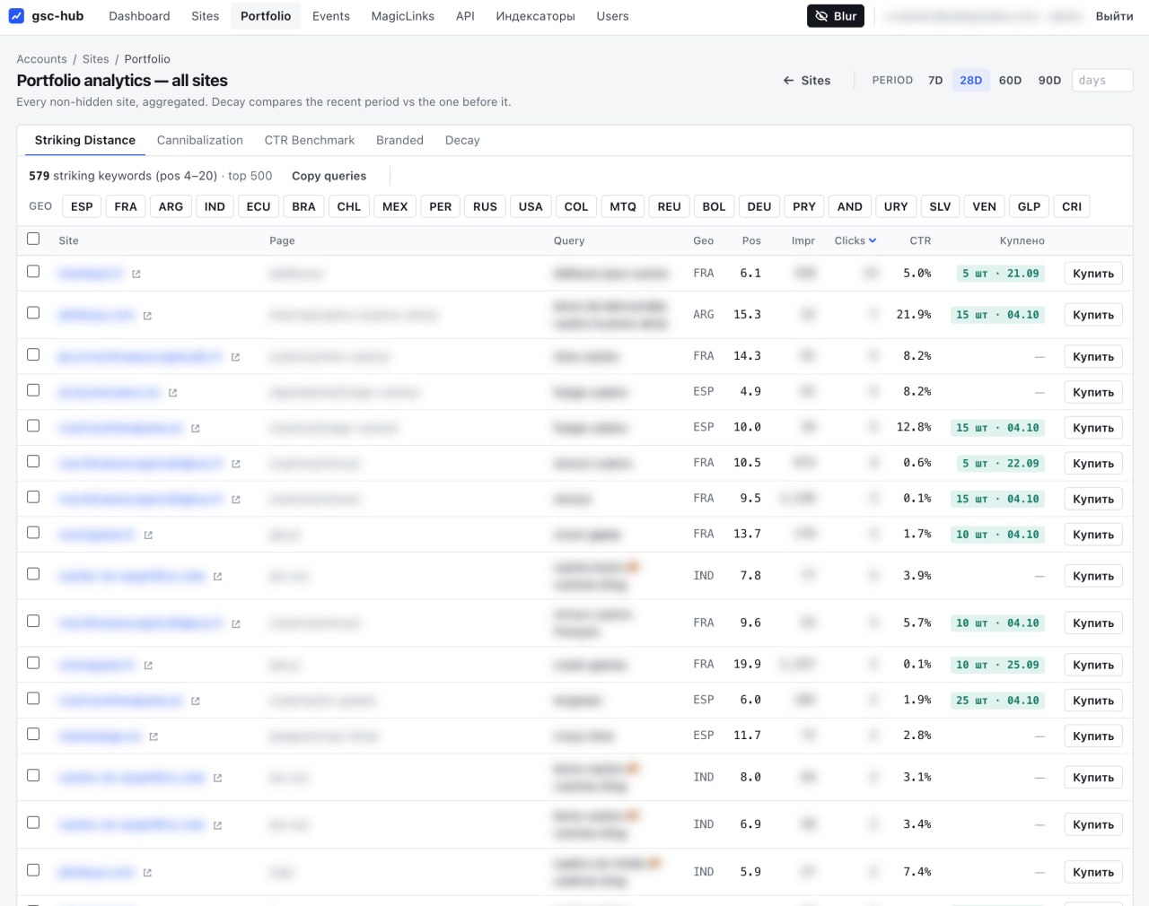Click Купить in the Pos 9.6 row
The width and height of the screenshot is (1149, 906).
1093,623
